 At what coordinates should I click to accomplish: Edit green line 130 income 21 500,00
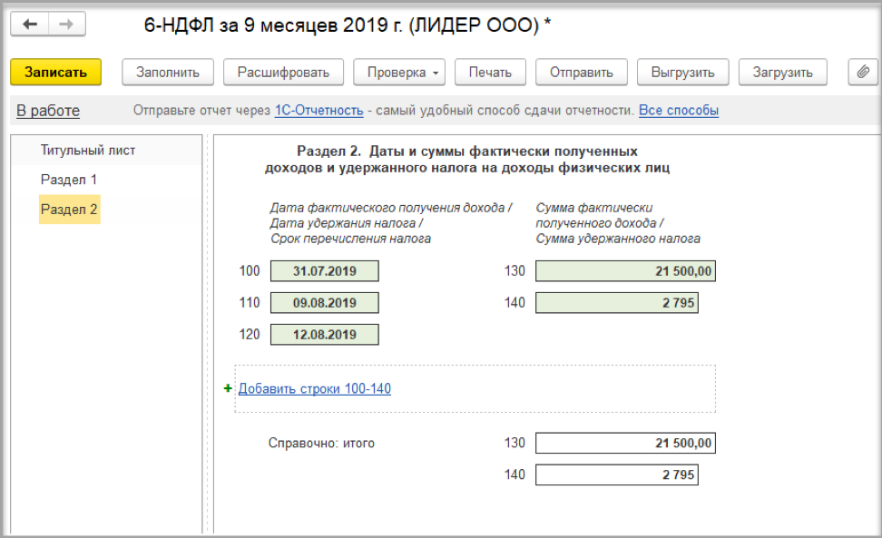point(625,271)
